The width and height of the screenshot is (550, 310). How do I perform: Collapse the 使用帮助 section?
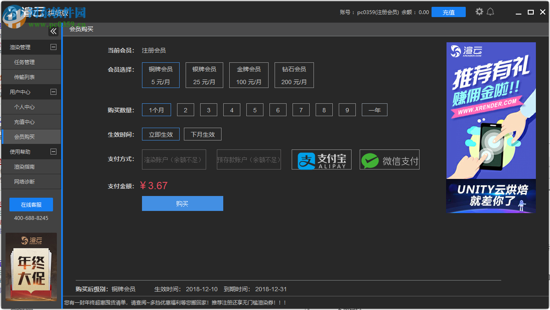click(x=53, y=152)
